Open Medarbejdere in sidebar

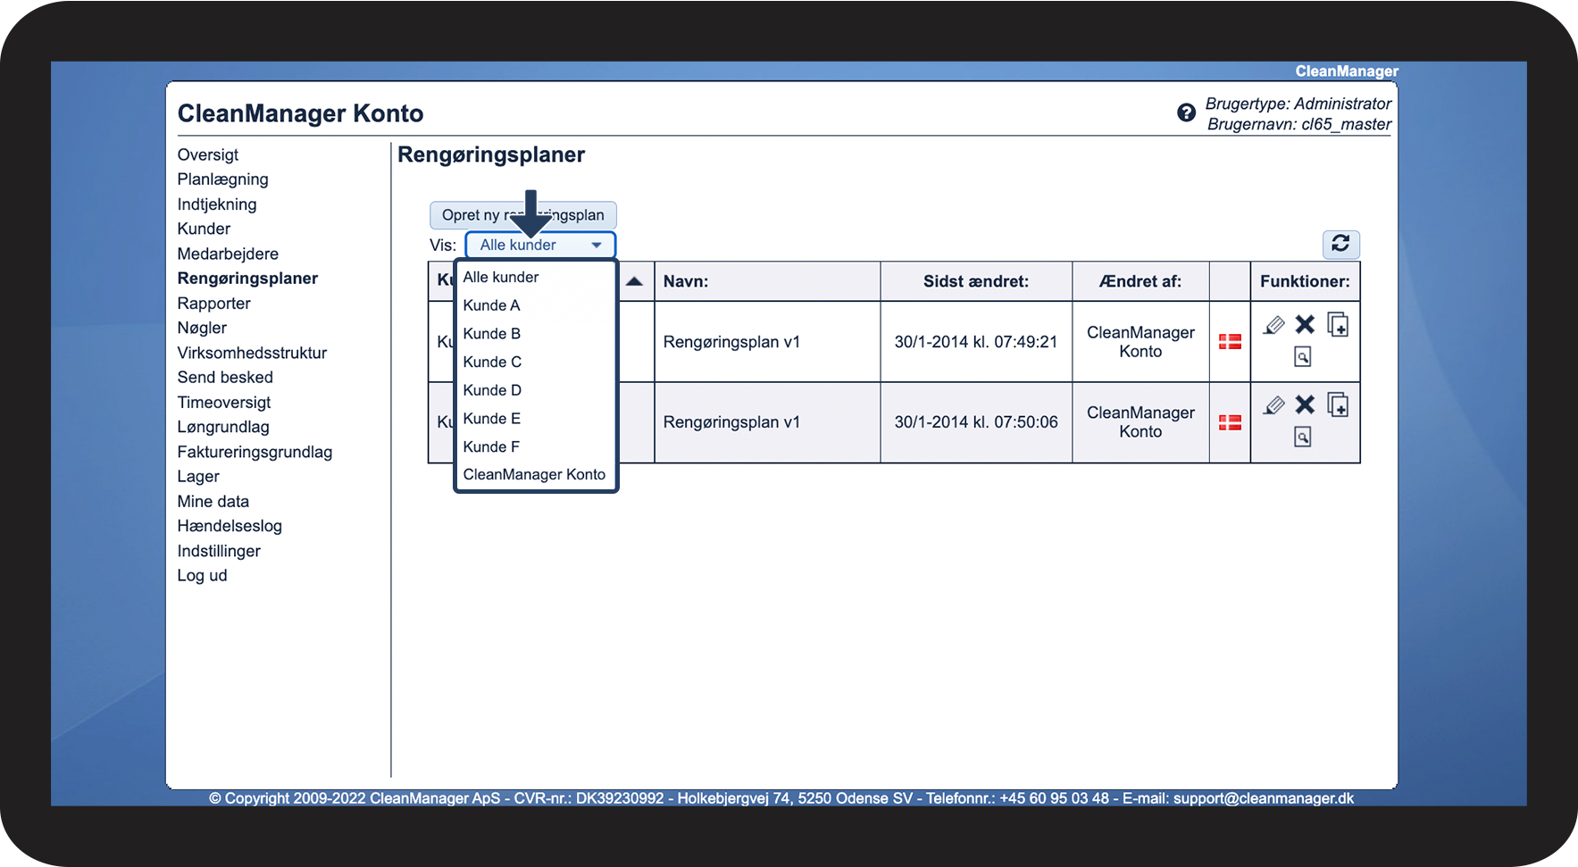click(x=228, y=254)
